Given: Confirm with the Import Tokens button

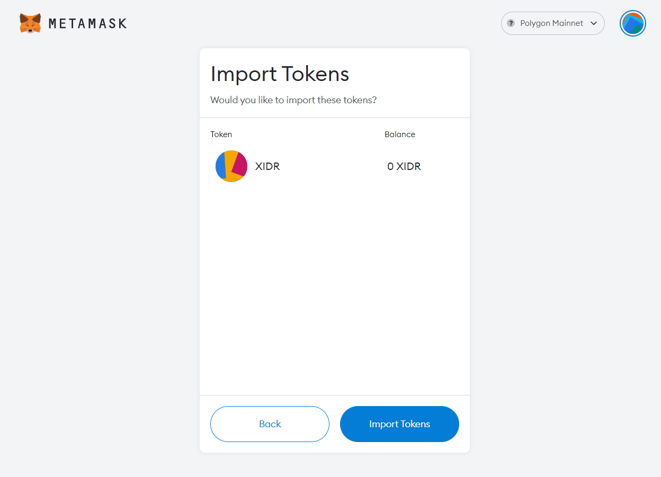Looking at the screenshot, I should [x=399, y=424].
